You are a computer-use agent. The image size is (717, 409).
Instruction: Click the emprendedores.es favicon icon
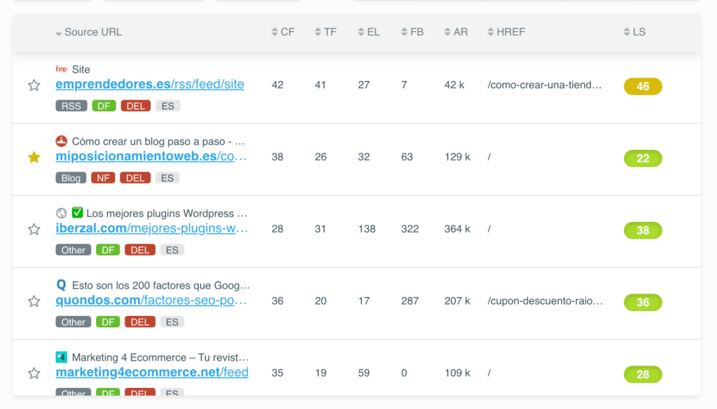coord(61,69)
